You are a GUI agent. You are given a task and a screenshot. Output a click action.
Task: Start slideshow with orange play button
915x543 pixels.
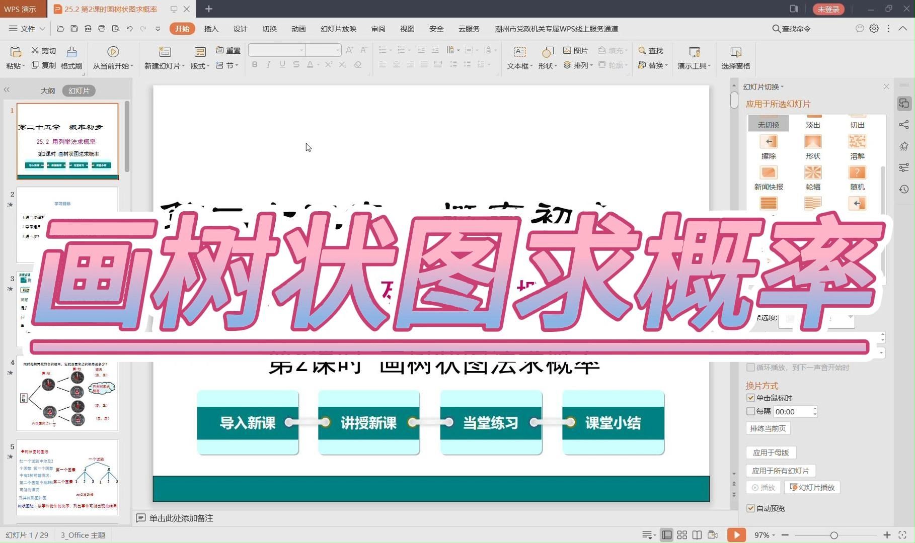tap(736, 535)
